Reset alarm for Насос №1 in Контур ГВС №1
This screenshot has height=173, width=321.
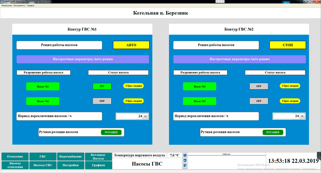click(133, 86)
